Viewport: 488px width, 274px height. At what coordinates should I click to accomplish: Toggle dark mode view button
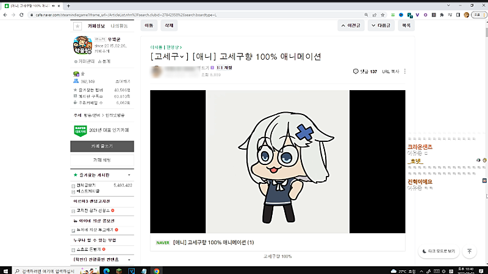coord(439,251)
